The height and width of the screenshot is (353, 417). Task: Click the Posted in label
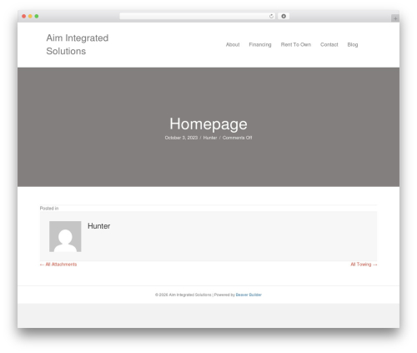click(49, 209)
